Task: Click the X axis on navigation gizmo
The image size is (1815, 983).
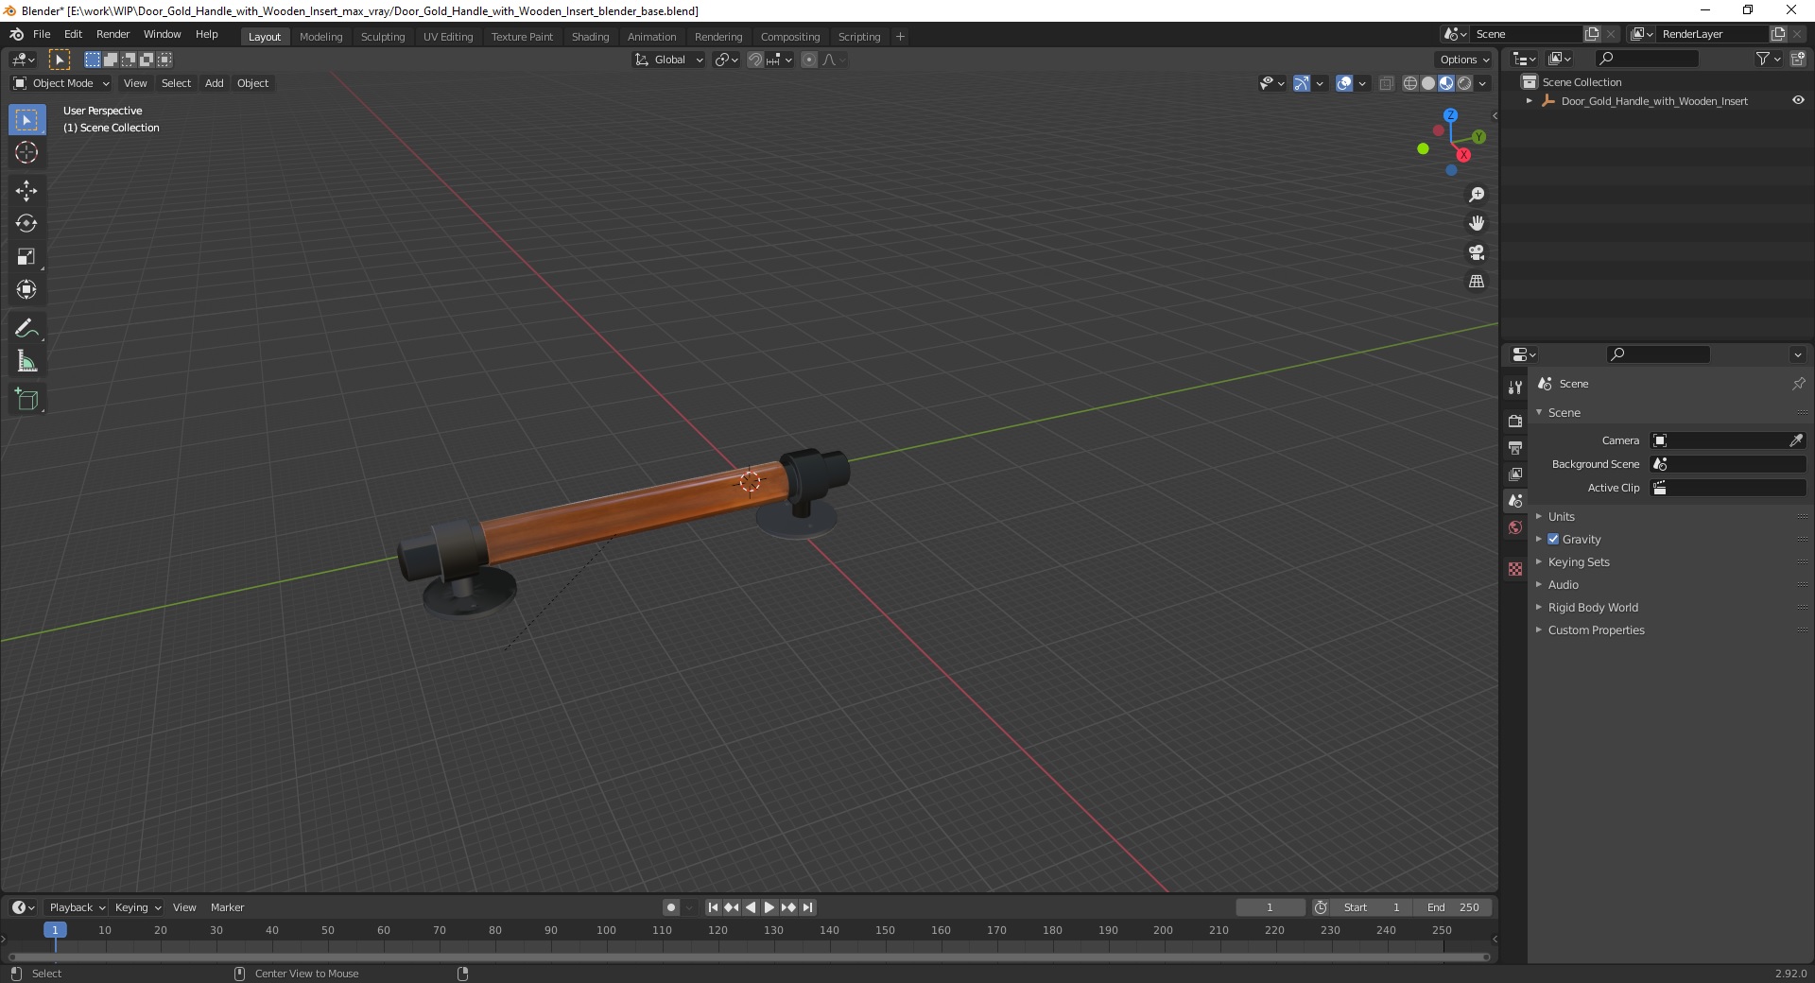Action: (1463, 155)
